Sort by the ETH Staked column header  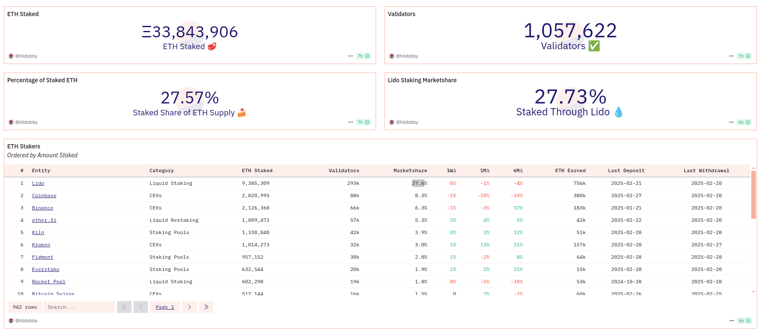pos(257,170)
